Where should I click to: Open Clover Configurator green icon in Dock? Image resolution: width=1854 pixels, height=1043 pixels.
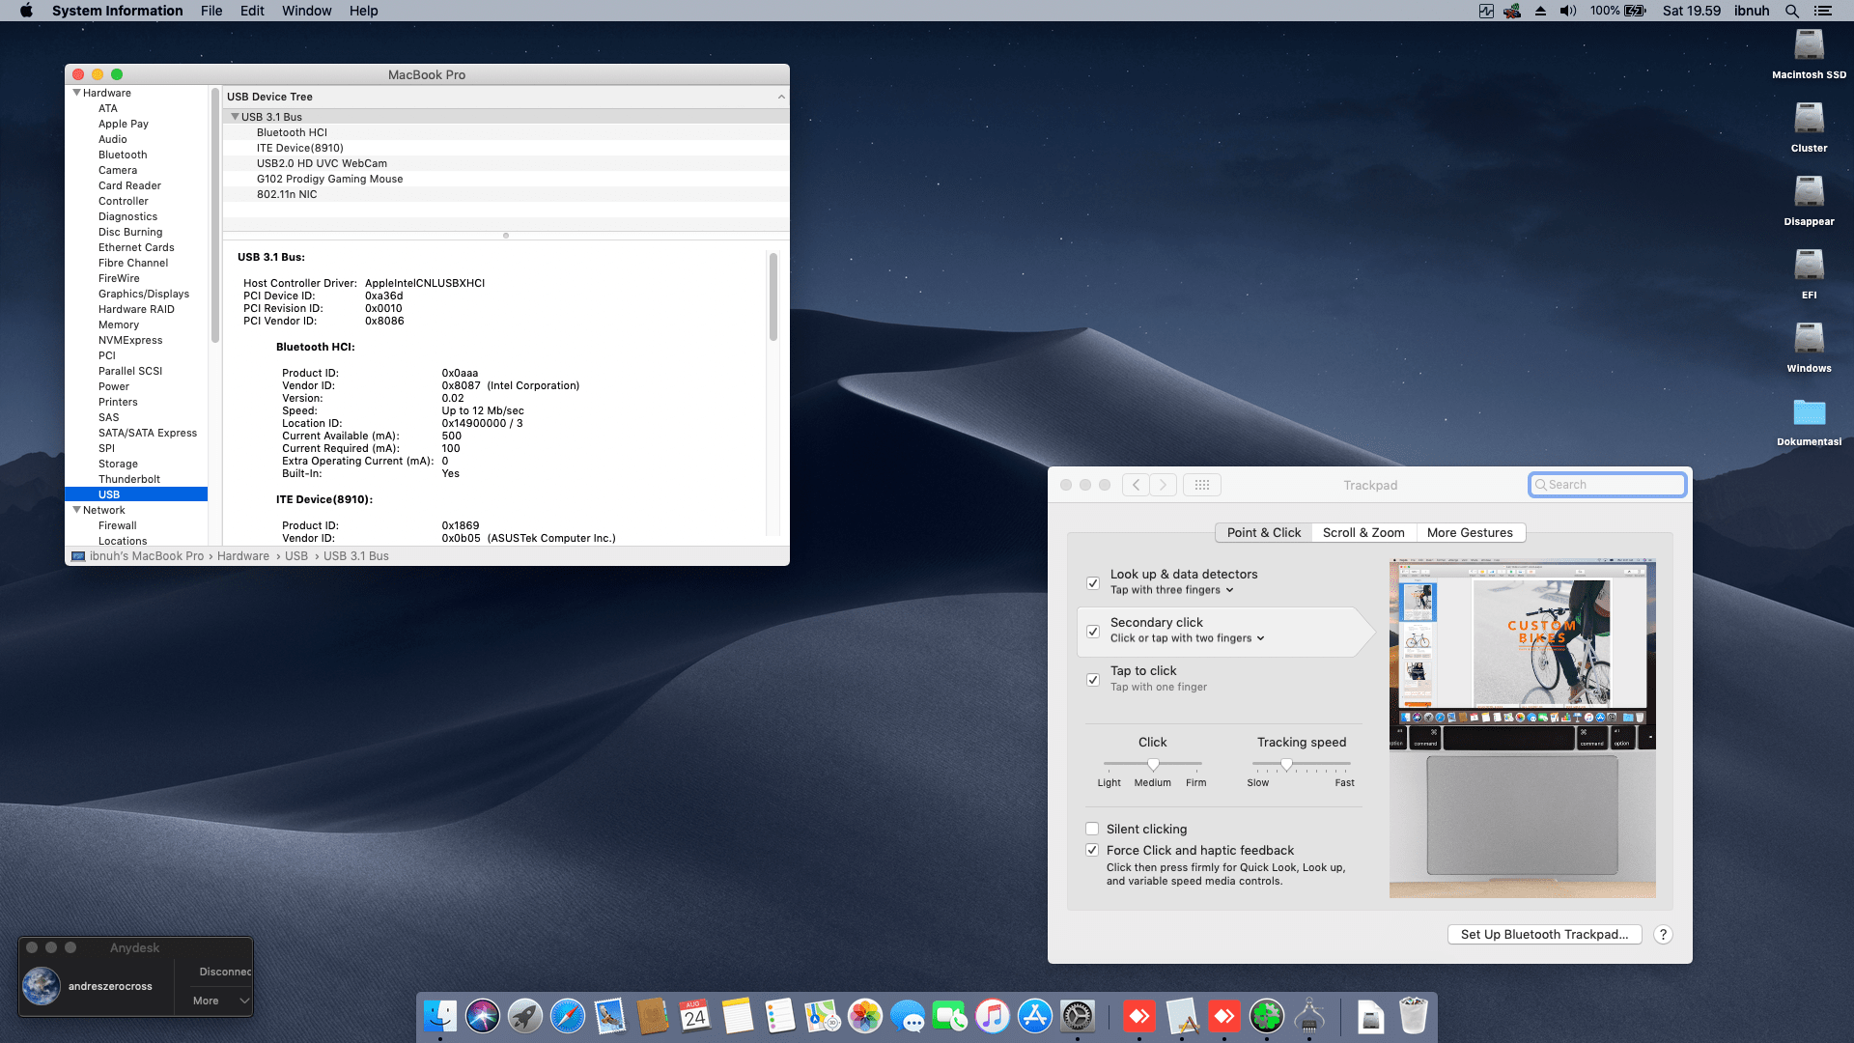click(x=1267, y=1016)
